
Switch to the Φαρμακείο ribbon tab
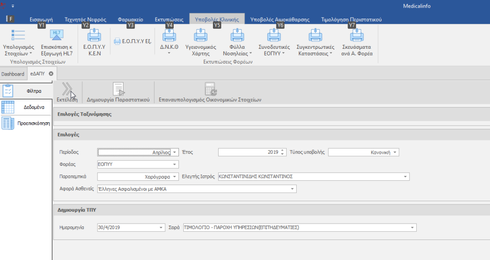click(130, 20)
